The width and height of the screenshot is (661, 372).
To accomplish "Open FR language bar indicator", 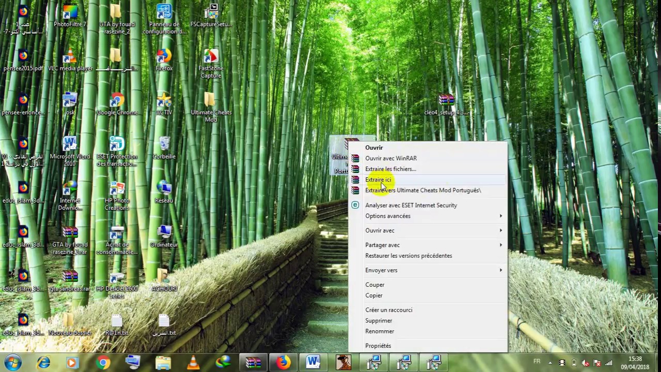I will (x=537, y=362).
